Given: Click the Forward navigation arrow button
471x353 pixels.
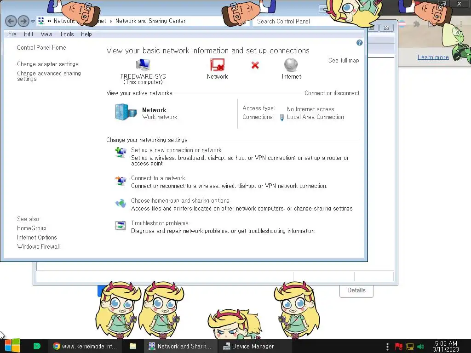Looking at the screenshot, I should click(23, 21).
